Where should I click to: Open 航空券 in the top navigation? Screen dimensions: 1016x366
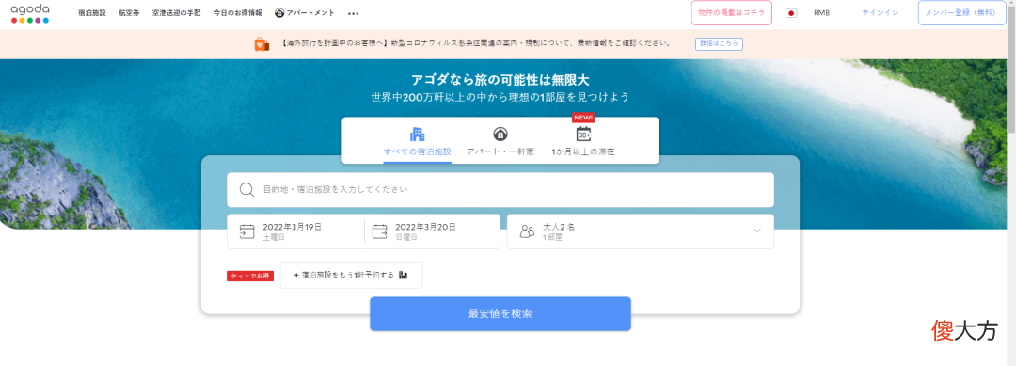click(129, 13)
